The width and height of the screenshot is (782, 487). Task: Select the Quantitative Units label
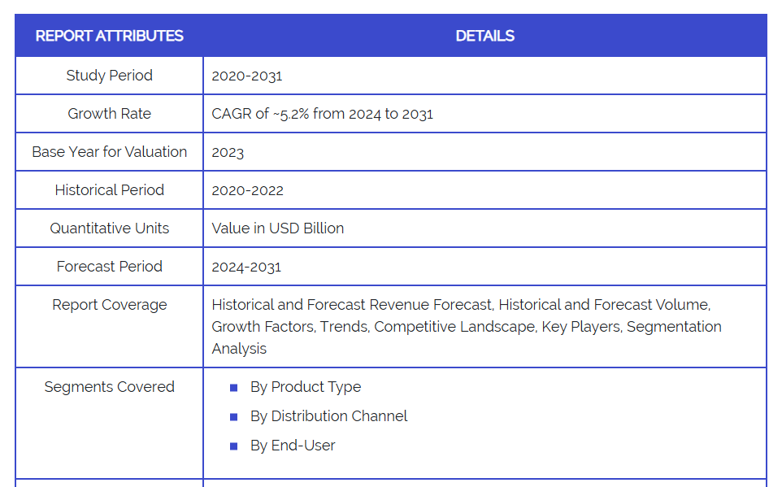(x=110, y=228)
